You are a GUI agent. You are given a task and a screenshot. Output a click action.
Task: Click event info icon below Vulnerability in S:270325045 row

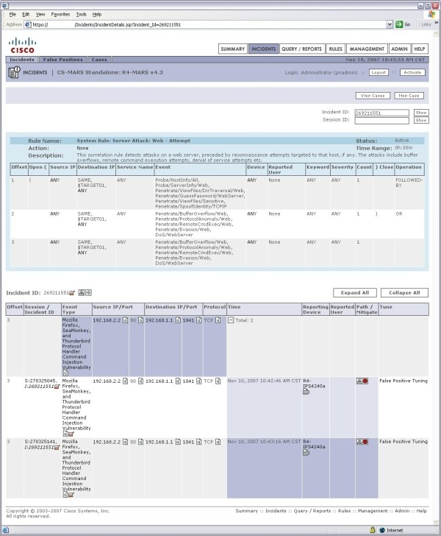[x=65, y=434]
